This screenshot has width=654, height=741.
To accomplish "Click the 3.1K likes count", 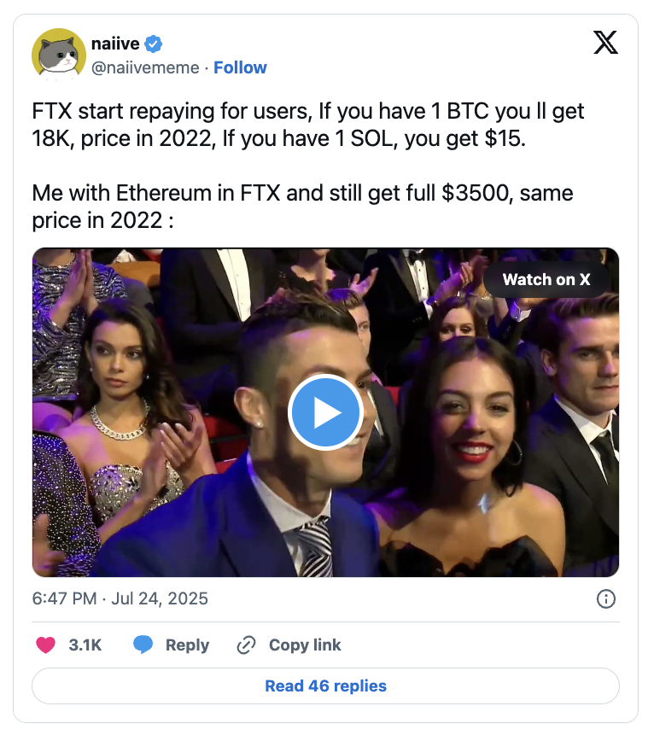I will point(85,645).
